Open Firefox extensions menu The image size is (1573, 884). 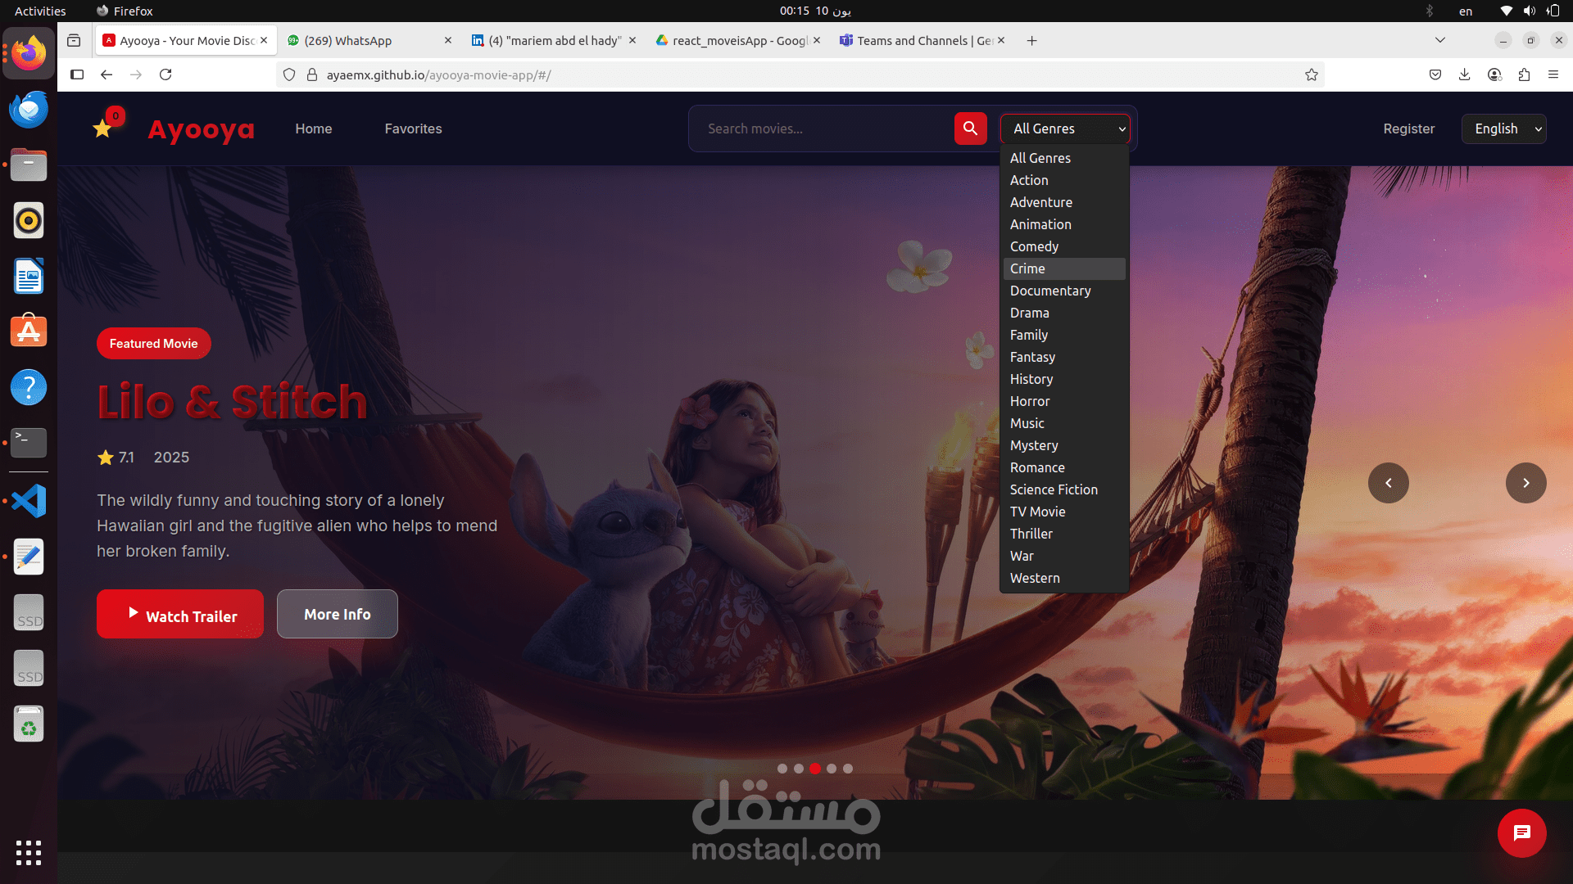(x=1524, y=74)
